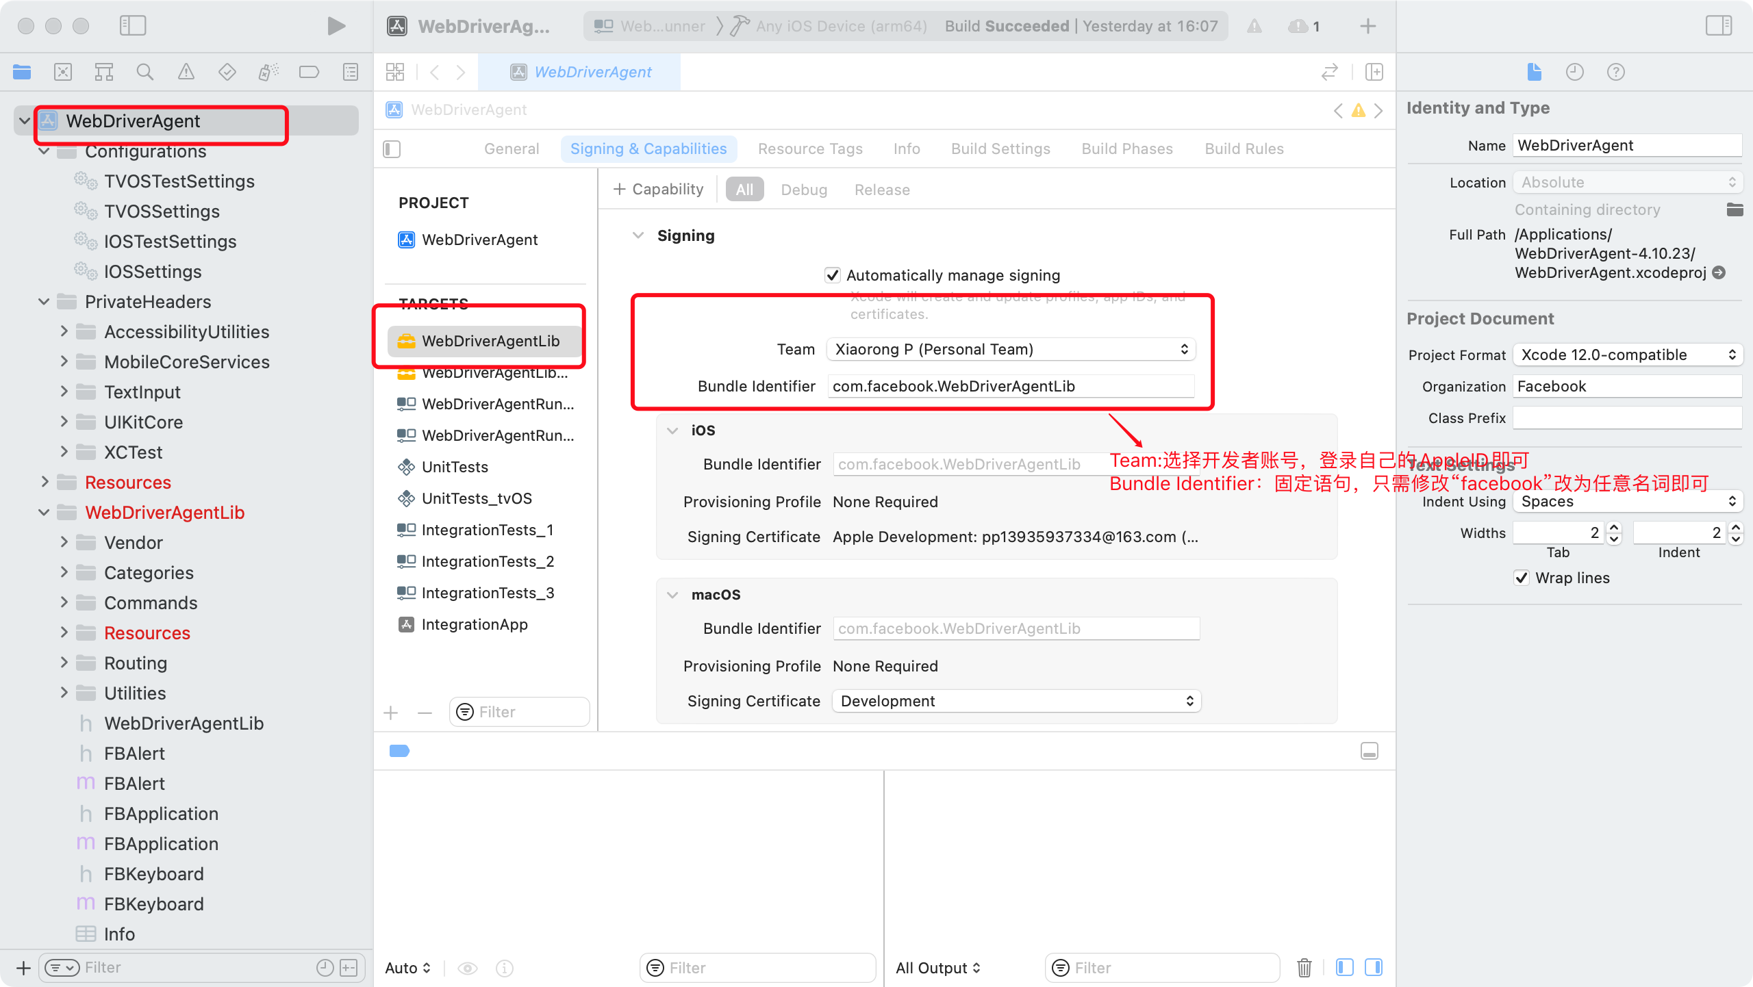This screenshot has height=987, width=1753.
Task: Click the add Capability button
Action: [x=658, y=189]
